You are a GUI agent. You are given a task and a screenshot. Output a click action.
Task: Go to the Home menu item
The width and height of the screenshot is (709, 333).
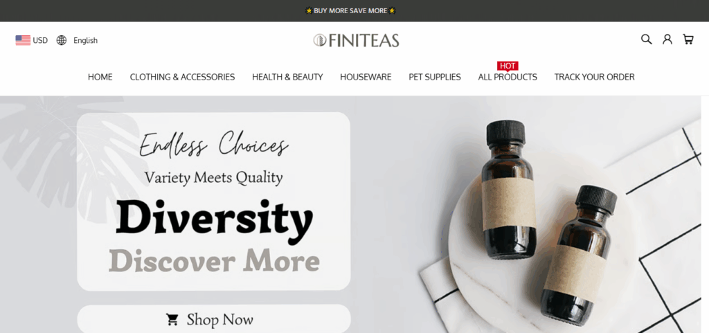coord(100,78)
